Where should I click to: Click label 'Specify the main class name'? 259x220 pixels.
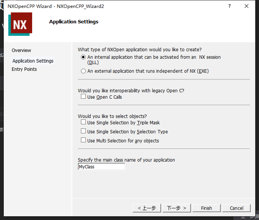click(x=107, y=160)
